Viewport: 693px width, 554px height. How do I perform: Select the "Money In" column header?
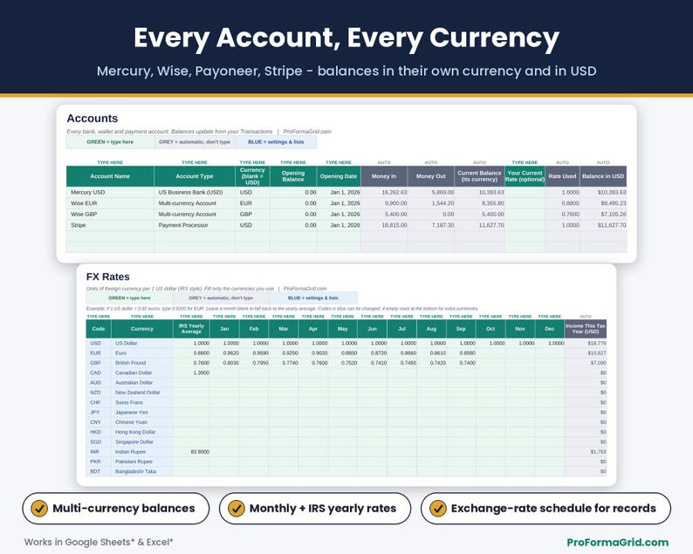coord(384,176)
